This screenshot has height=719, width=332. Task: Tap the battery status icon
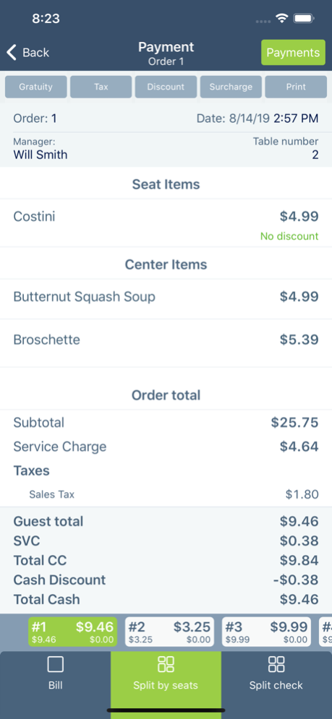pos(304,18)
